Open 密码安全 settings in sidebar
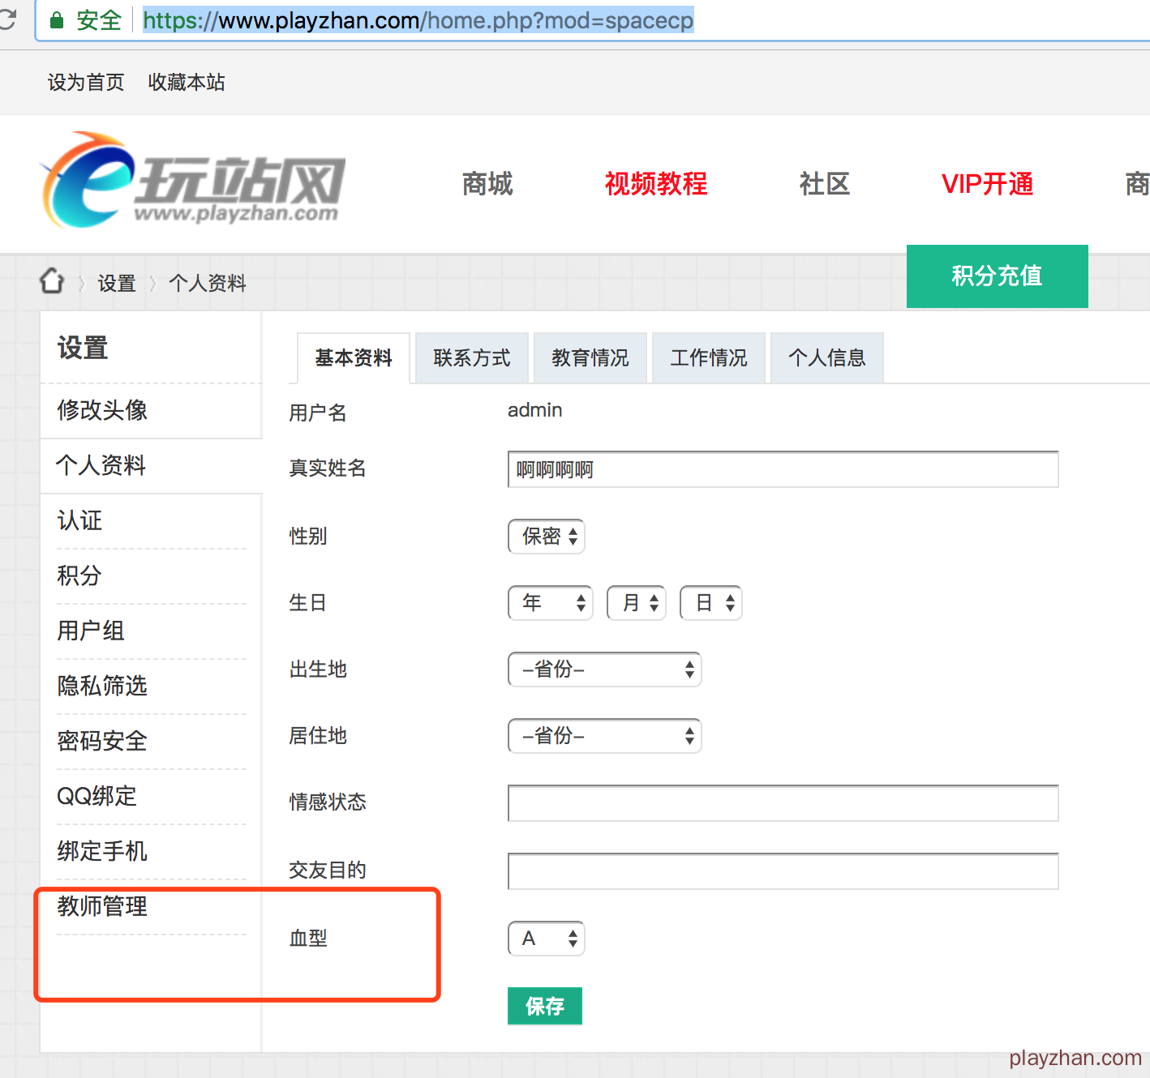Viewport: 1150px width, 1078px height. click(102, 741)
